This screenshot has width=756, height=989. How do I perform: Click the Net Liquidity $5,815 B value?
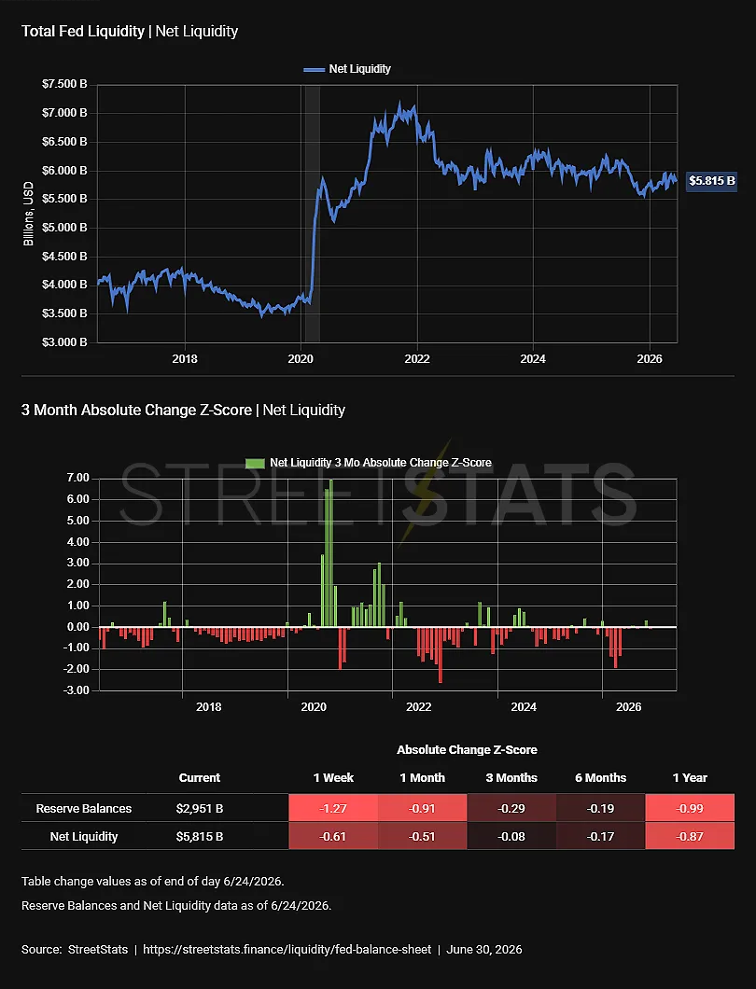(200, 836)
